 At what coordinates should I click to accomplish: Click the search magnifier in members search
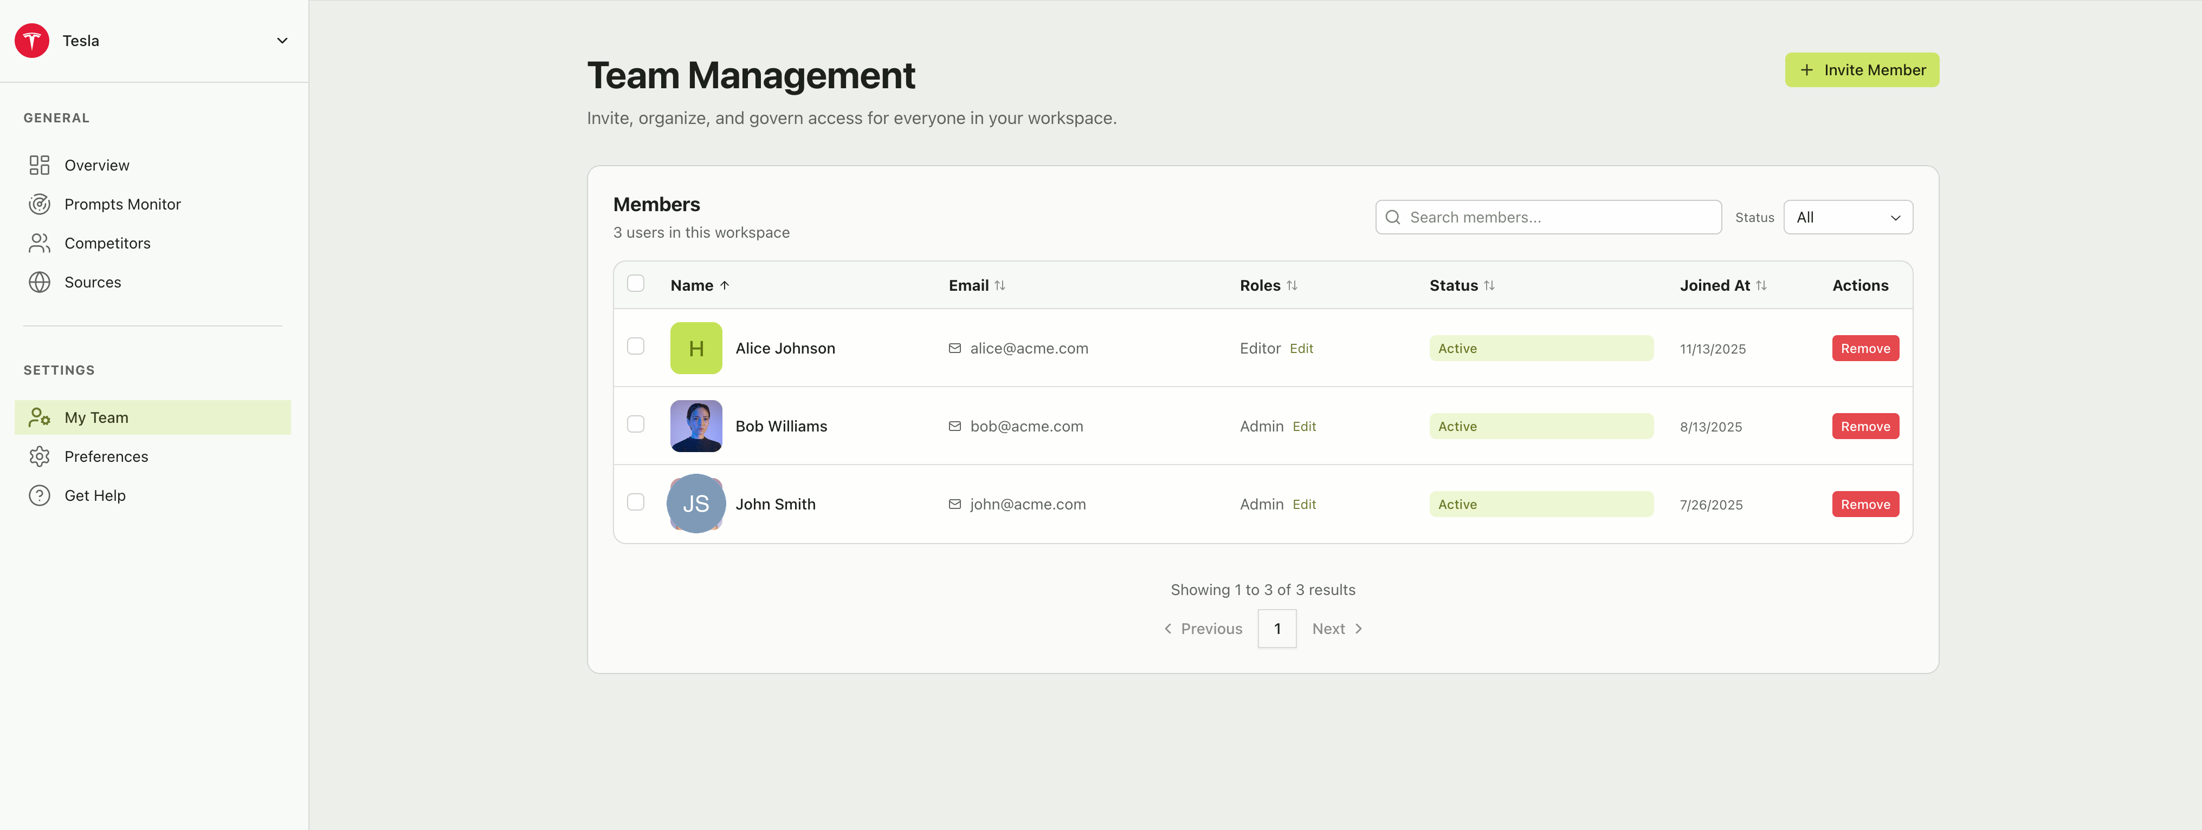pos(1393,217)
